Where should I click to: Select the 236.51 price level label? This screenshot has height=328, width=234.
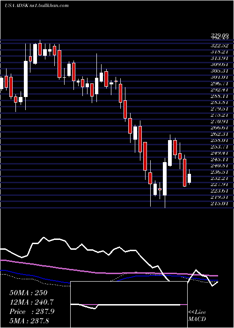tap(219, 172)
